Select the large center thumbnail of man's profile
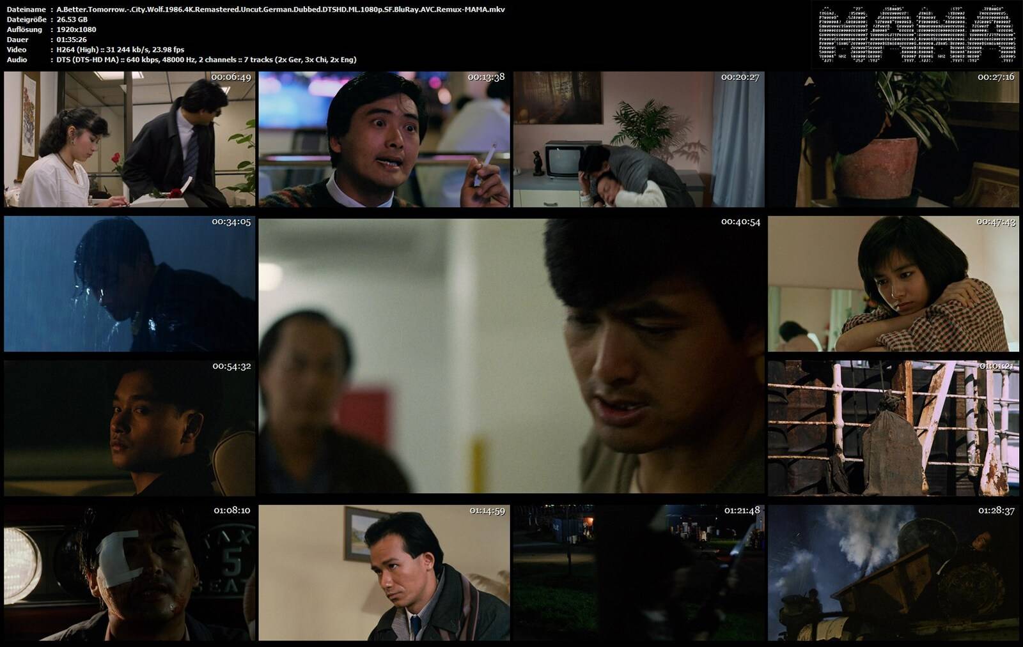 click(x=511, y=356)
